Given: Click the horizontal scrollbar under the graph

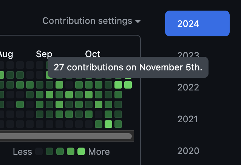Looking at the screenshot, I should click(x=66, y=136).
